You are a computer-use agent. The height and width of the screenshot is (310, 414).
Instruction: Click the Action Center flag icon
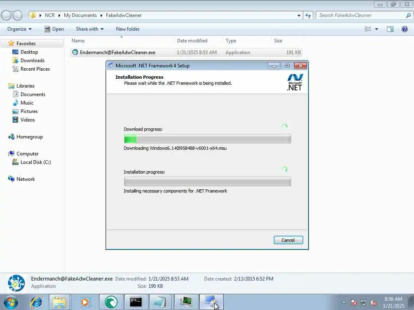(x=353, y=303)
